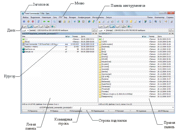Click the blue asterisk toolbar icon
Screen dimensions: 183x132
pyautogui.click(x=75, y=21)
